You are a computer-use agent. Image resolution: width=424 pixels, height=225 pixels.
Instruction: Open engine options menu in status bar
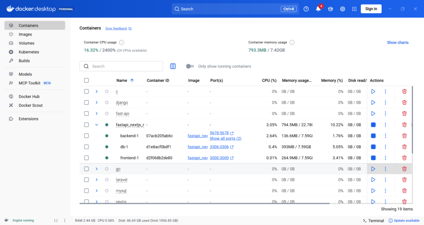click(65, 220)
